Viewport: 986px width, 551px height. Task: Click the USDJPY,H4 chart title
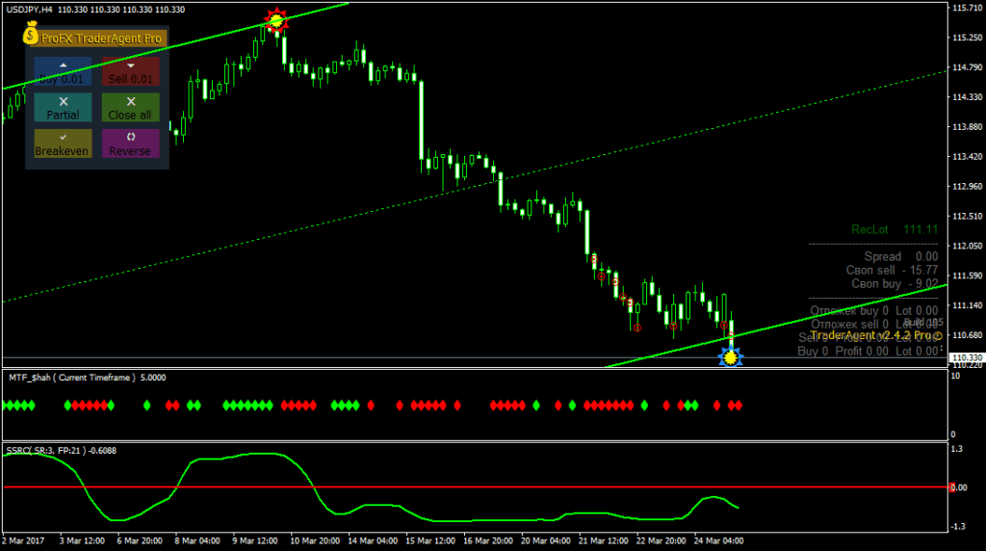pyautogui.click(x=30, y=10)
